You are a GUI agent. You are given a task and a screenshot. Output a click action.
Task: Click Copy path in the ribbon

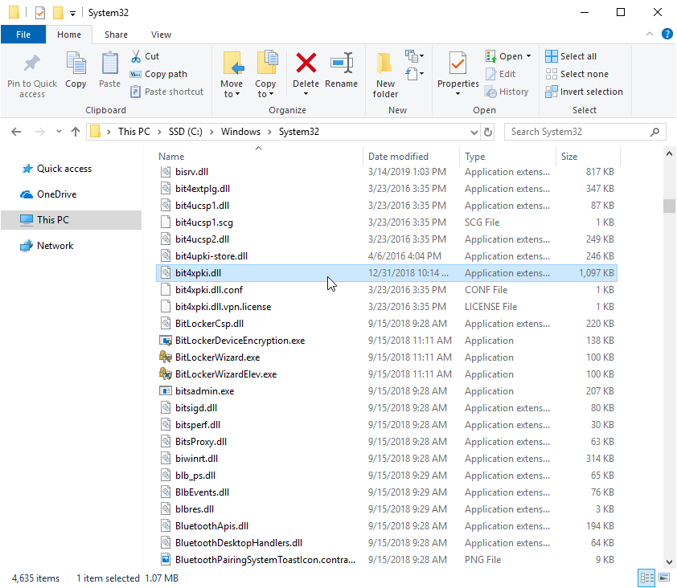[159, 74]
